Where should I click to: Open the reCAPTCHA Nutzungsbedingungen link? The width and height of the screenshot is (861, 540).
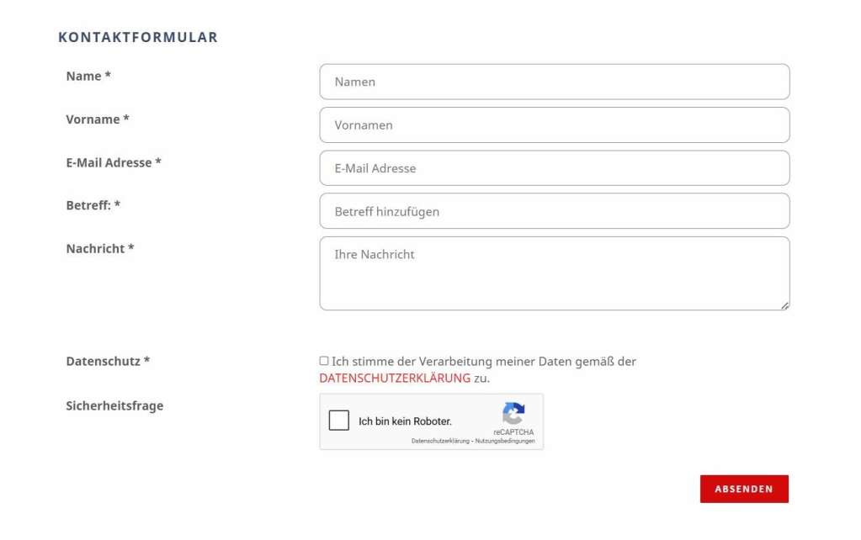[x=505, y=439]
